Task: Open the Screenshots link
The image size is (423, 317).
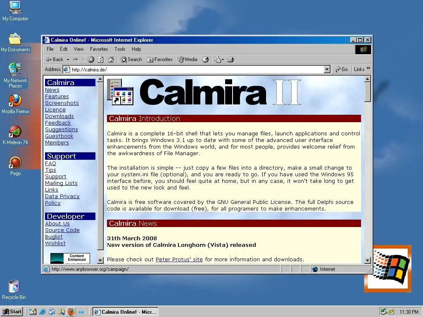Action: (62, 103)
